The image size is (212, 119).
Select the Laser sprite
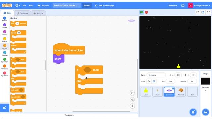[146, 92]
